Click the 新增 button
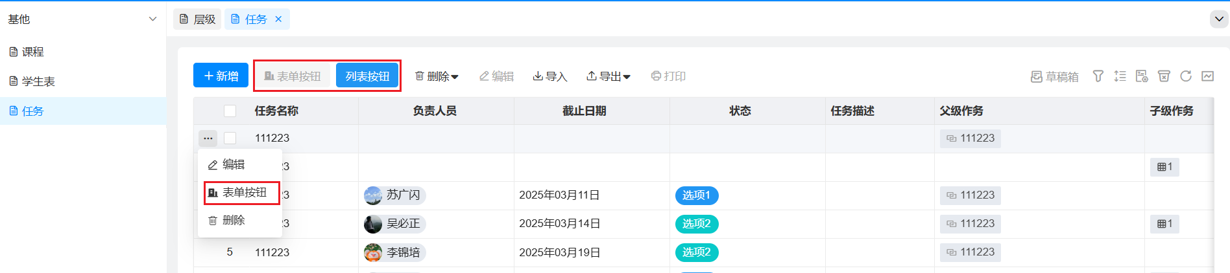 pyautogui.click(x=221, y=76)
